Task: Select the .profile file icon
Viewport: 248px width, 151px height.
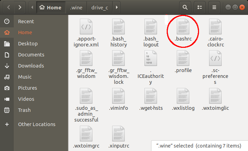Action: [x=183, y=58]
